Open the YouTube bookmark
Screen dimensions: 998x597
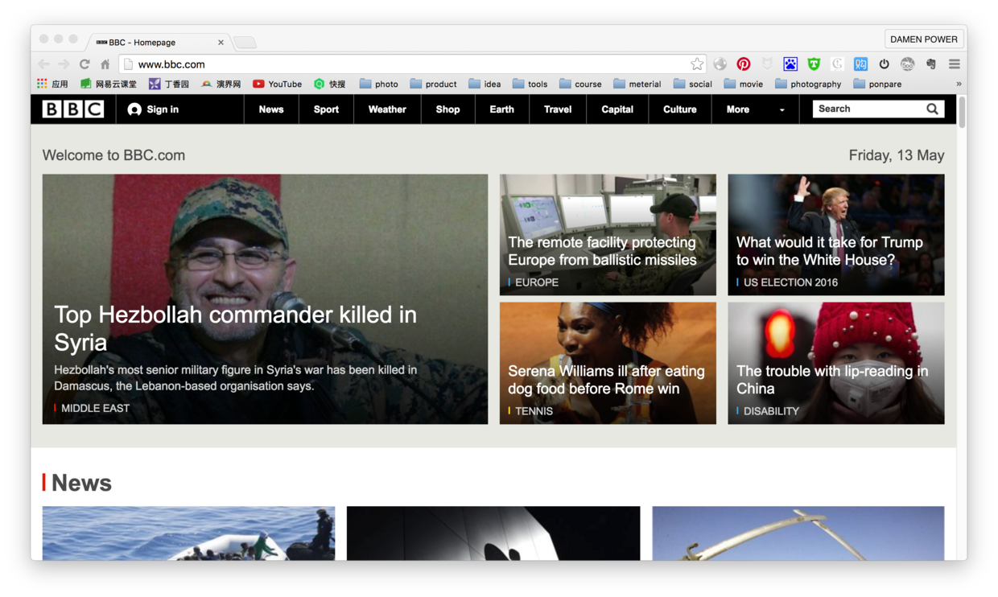click(x=277, y=84)
